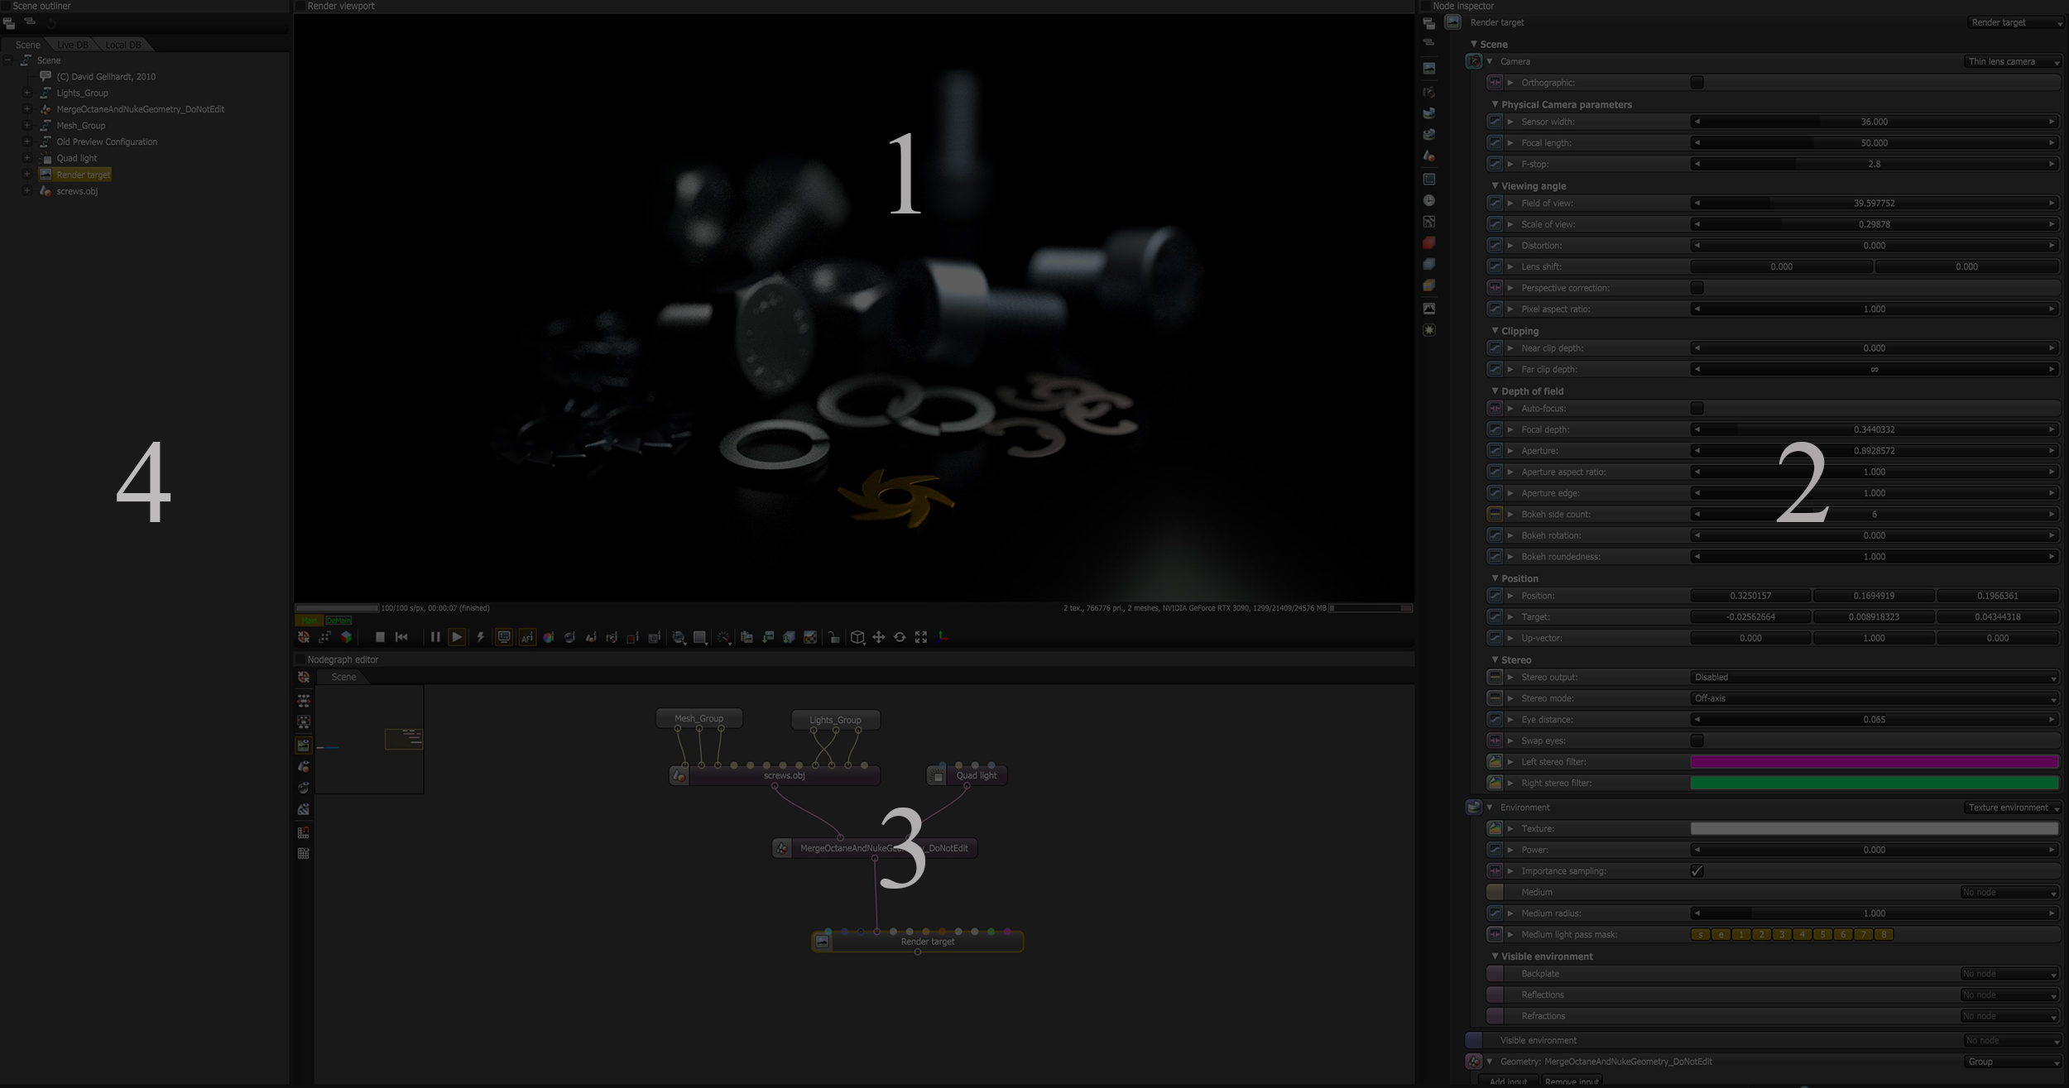Viewport: 2069px width, 1088px height.
Task: Open the camera quick-jump sidebar icon
Action: click(1429, 92)
